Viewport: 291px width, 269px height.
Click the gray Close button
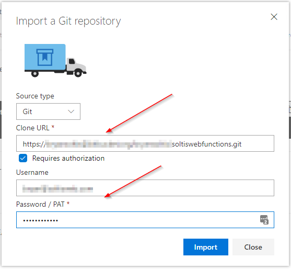pos(253,247)
